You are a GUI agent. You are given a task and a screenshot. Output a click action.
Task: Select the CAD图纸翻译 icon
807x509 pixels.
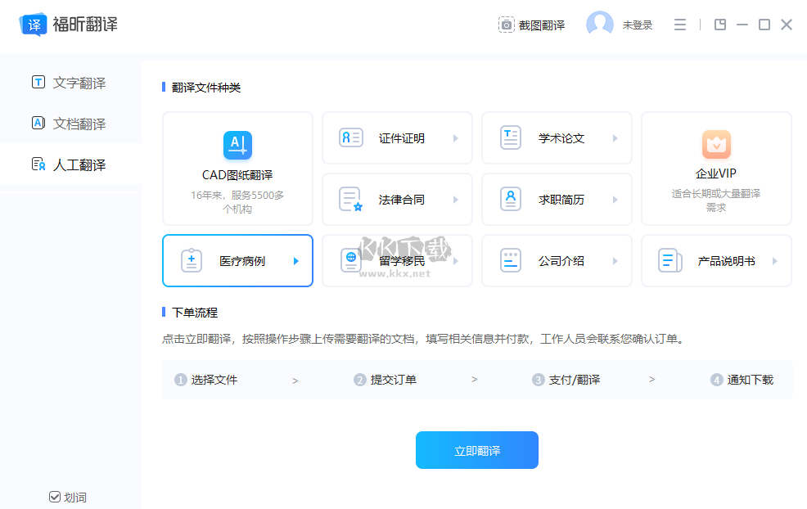coord(237,146)
